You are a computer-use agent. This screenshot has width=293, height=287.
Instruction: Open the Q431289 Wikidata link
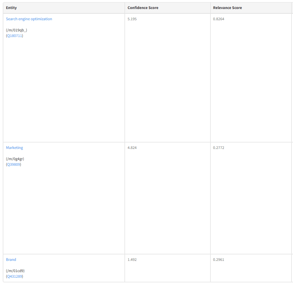(14, 276)
